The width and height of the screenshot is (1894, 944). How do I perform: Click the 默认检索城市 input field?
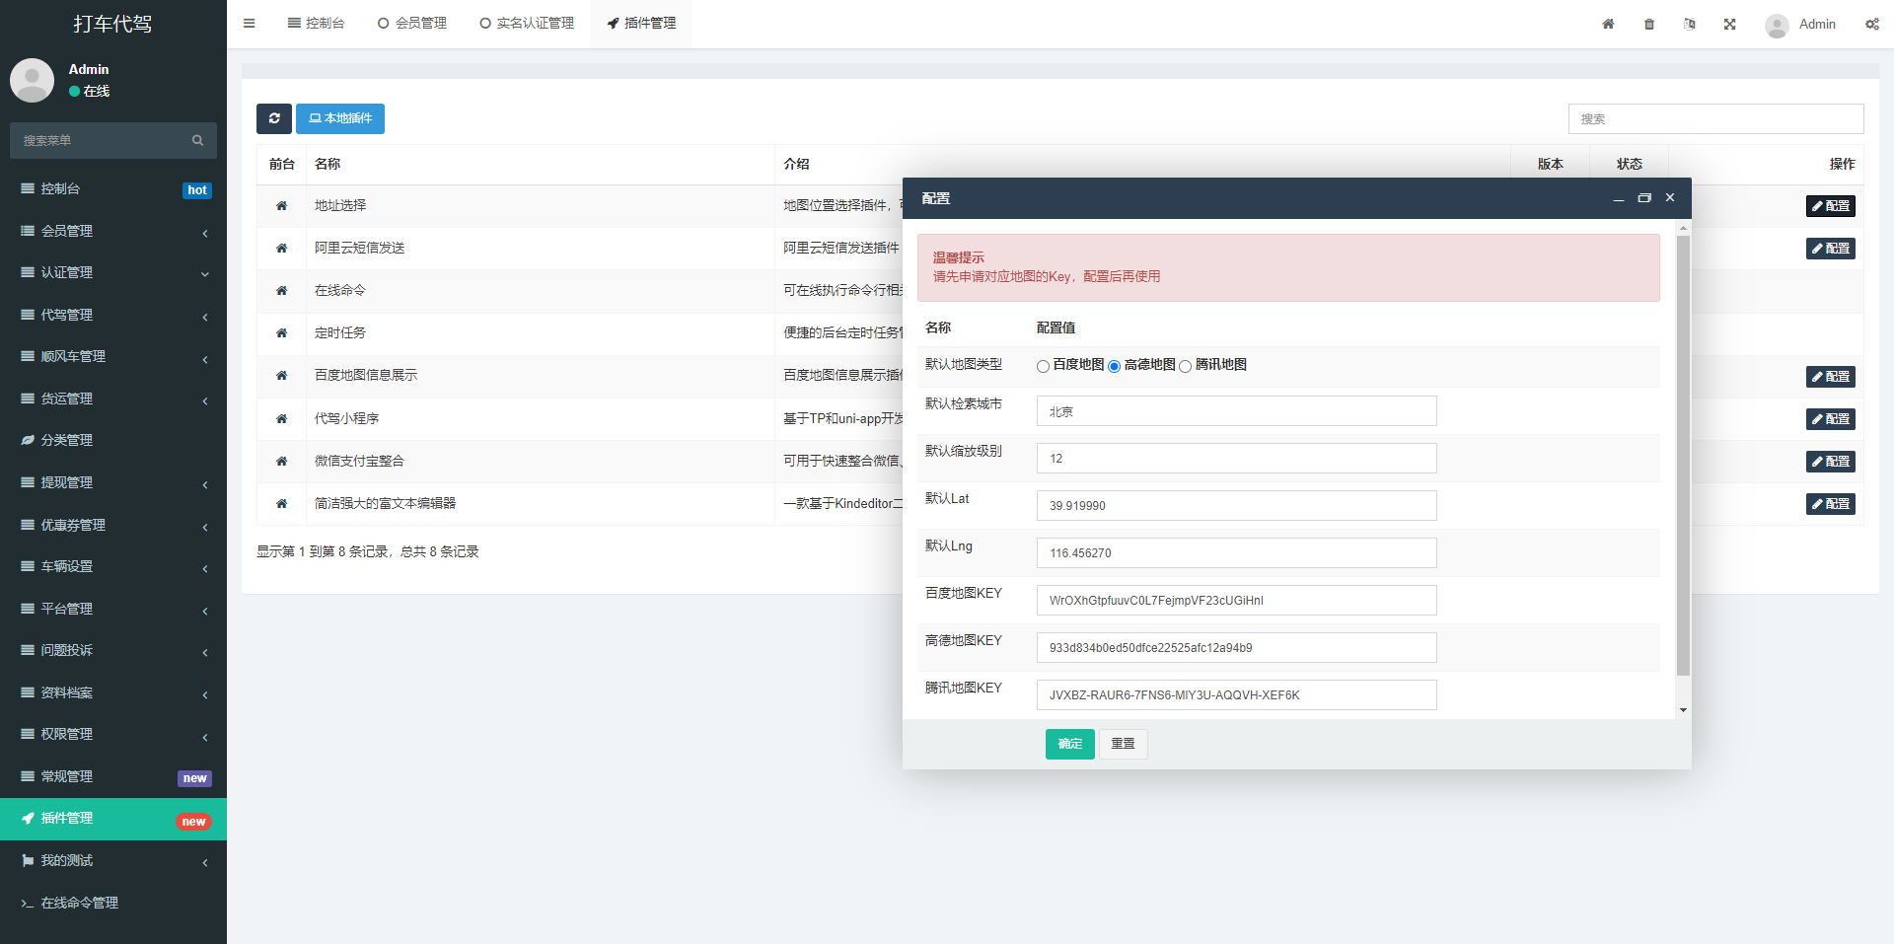[1236, 411]
